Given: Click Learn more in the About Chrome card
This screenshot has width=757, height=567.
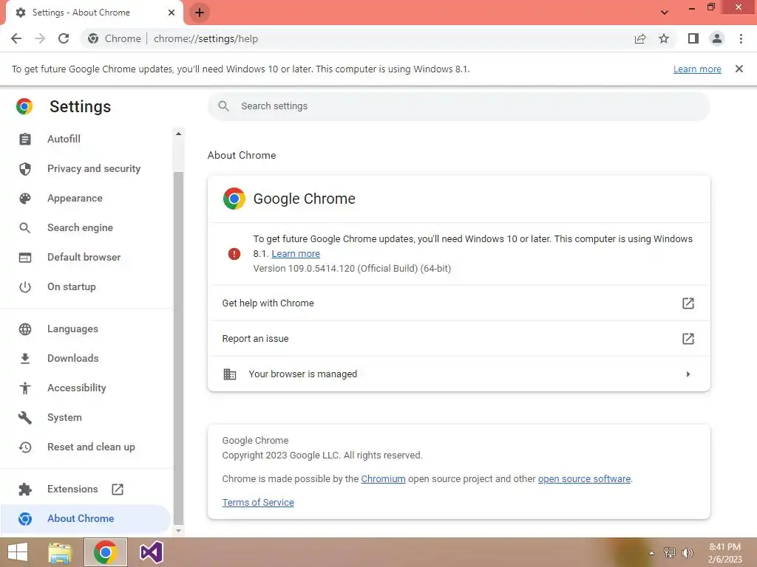Looking at the screenshot, I should pyautogui.click(x=296, y=254).
